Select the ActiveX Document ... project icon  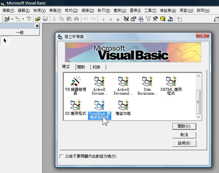tap(123, 86)
